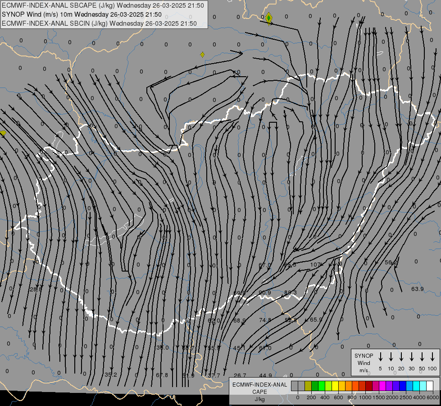Click the 2000 tick label on CAPE scale
The width and height of the screenshot is (441, 406).
(392, 397)
